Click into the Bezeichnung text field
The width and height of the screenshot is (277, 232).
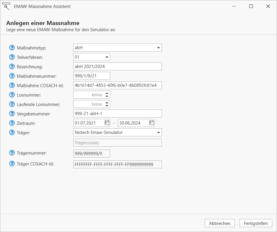[x=118, y=67]
